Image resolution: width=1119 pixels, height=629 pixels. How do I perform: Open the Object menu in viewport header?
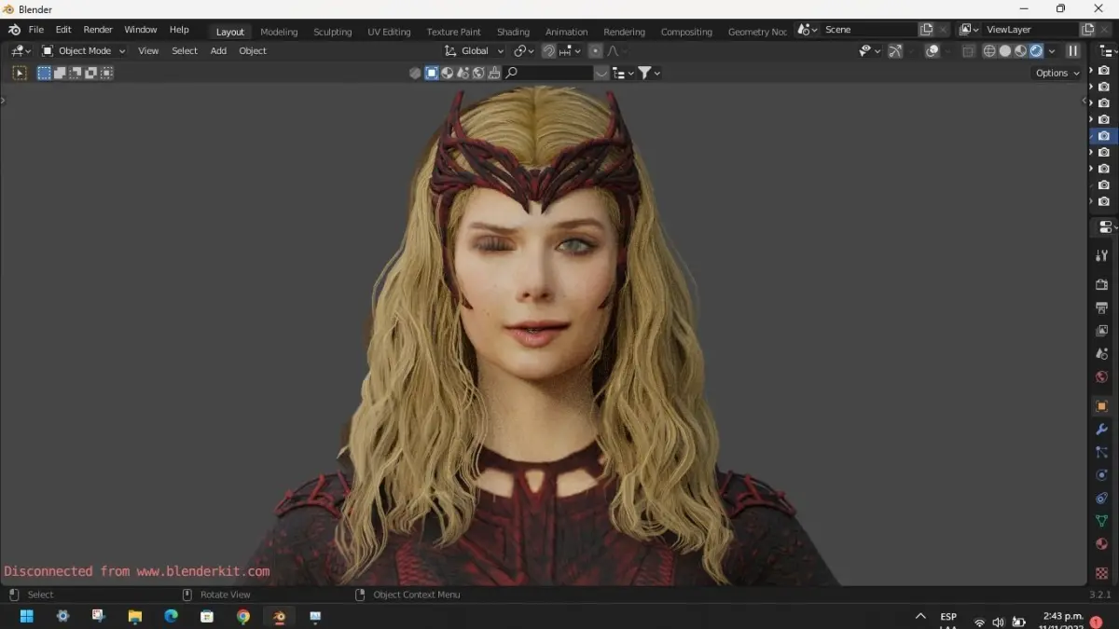pyautogui.click(x=253, y=51)
